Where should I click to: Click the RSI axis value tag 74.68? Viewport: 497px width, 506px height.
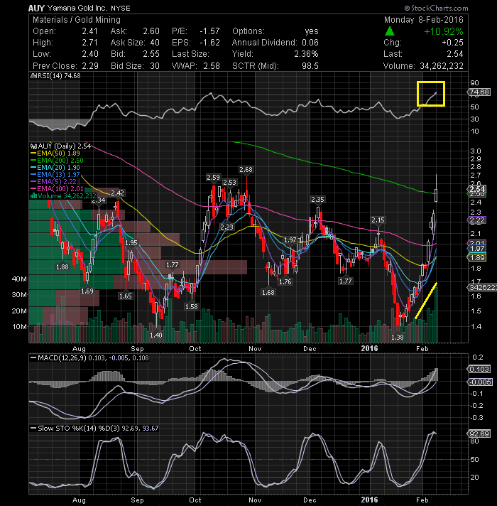[479, 92]
